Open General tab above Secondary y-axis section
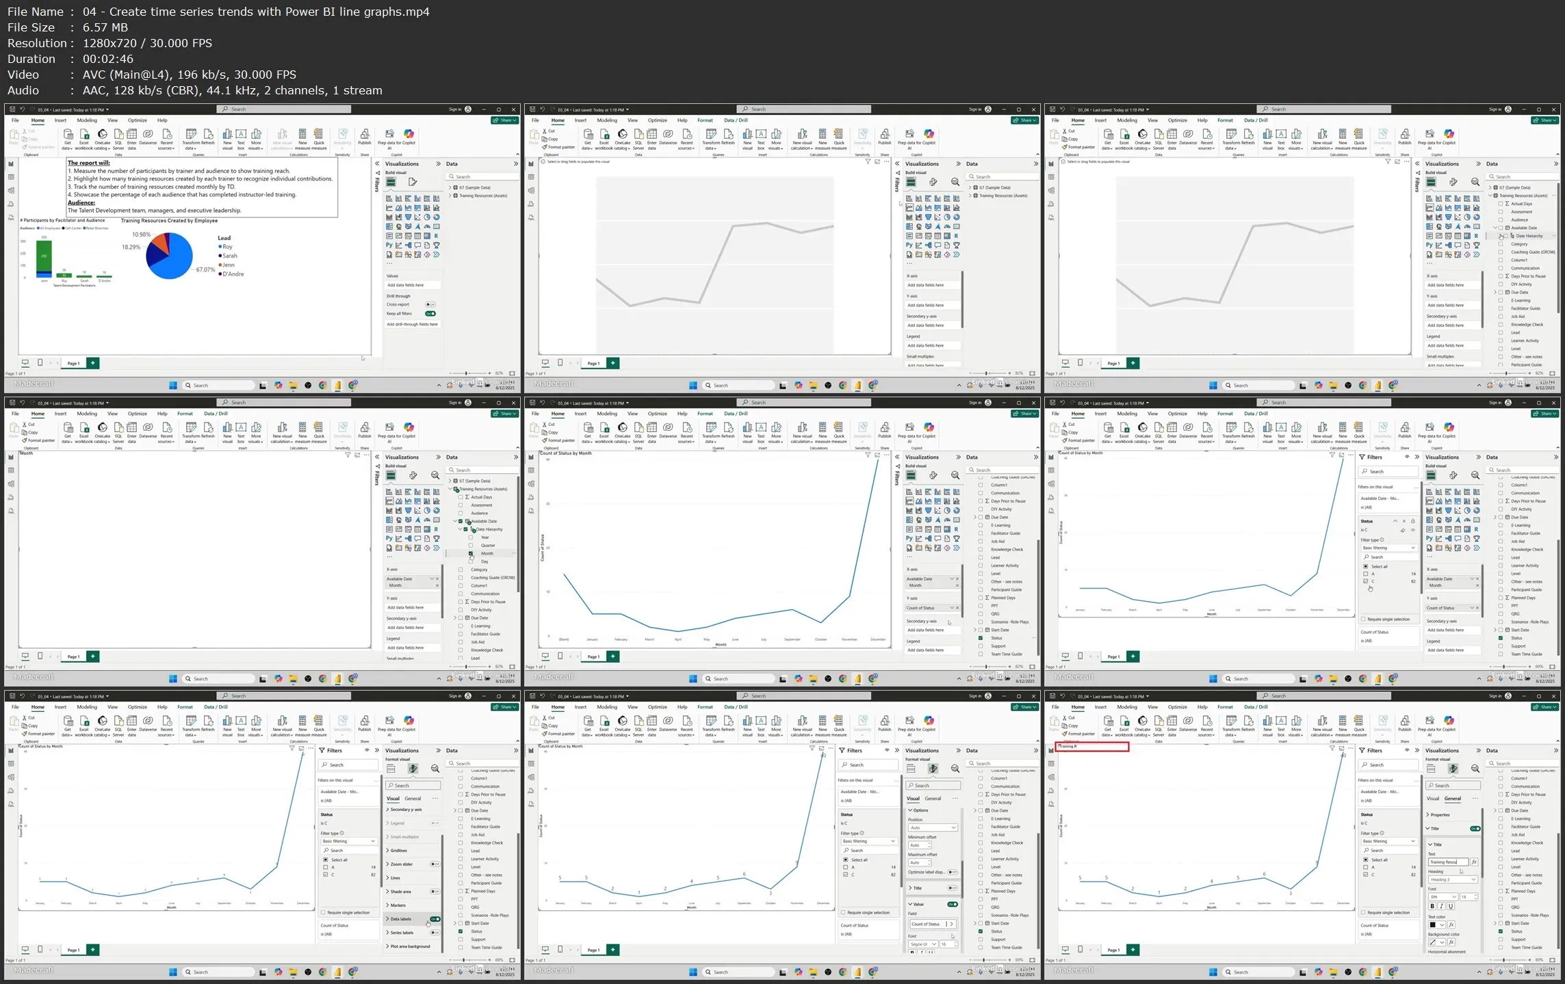 413,799
